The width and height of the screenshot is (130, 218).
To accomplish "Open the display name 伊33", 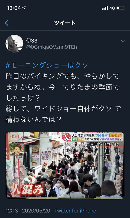I will coord(32,41).
